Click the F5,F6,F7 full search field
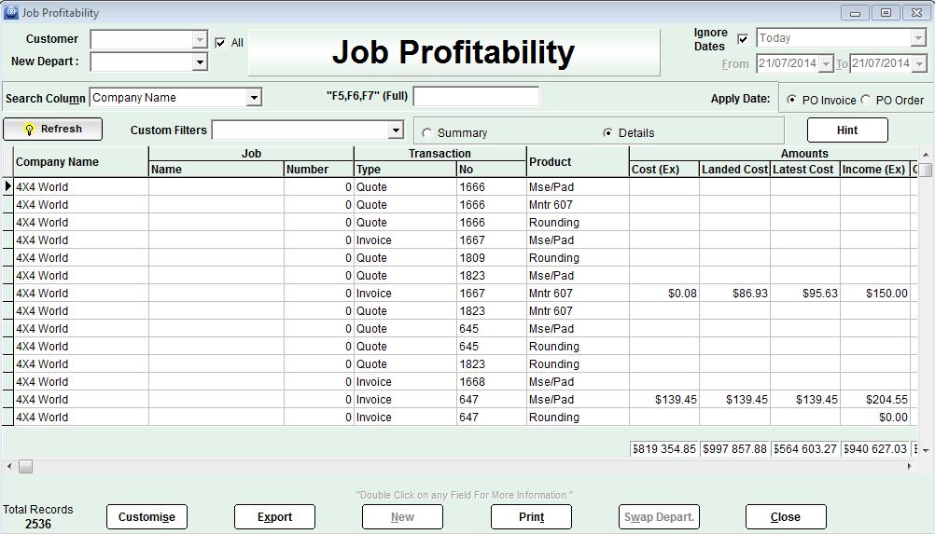The height and width of the screenshot is (534, 935). (476, 97)
